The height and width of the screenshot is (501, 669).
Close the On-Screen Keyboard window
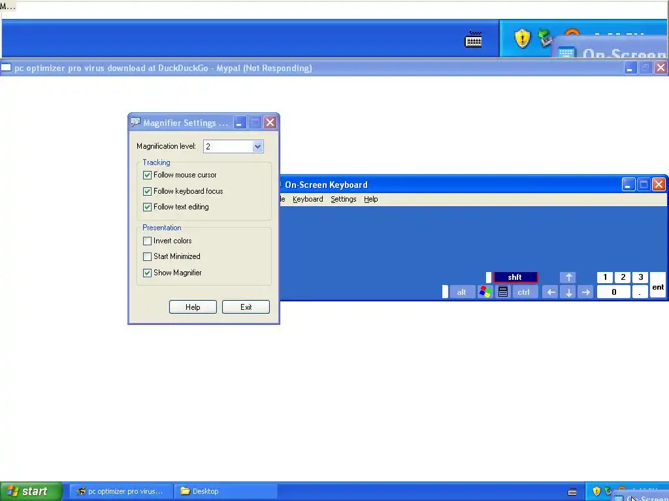659,185
